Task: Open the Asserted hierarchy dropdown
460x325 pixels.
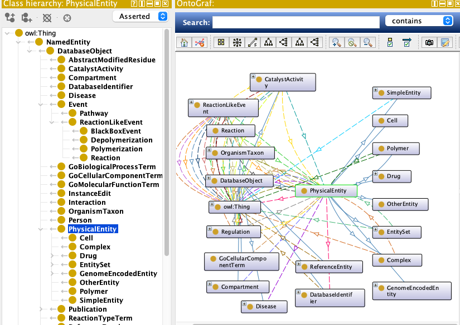Action: (x=140, y=16)
